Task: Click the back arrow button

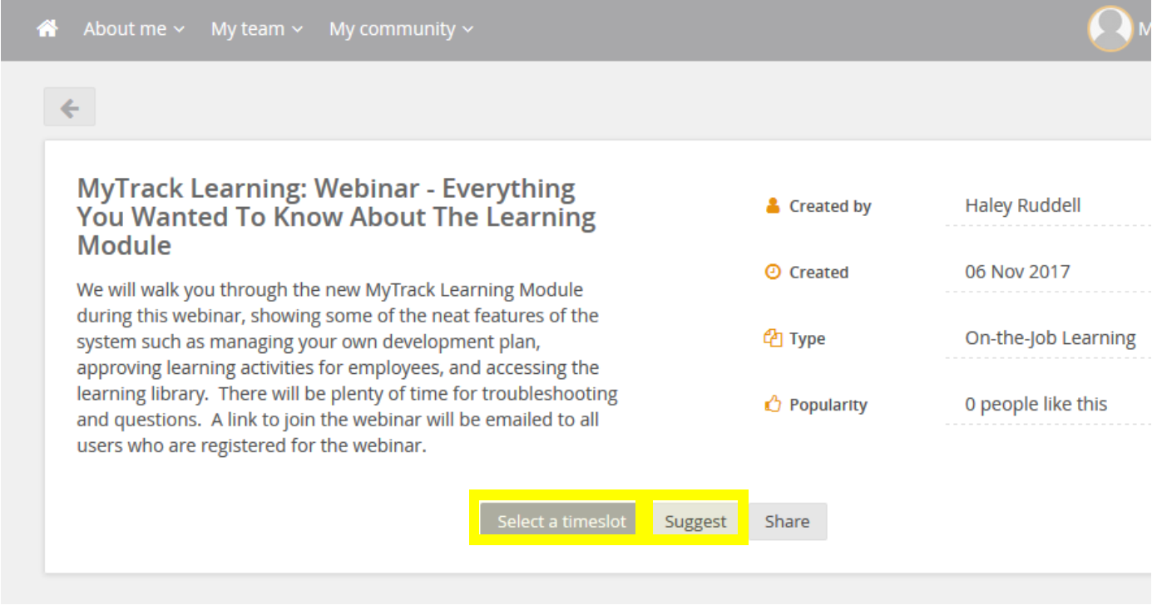Action: [x=70, y=107]
